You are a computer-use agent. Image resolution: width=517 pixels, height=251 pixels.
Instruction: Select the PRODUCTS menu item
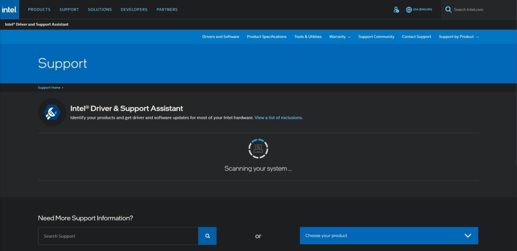[39, 9]
